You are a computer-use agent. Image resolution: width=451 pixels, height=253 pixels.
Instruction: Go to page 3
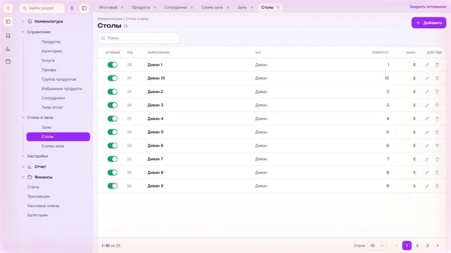(x=428, y=246)
